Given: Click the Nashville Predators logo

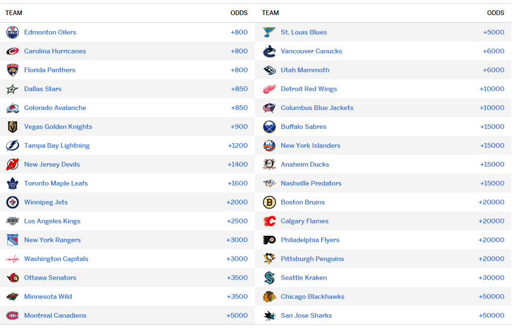Looking at the screenshot, I should 270,183.
